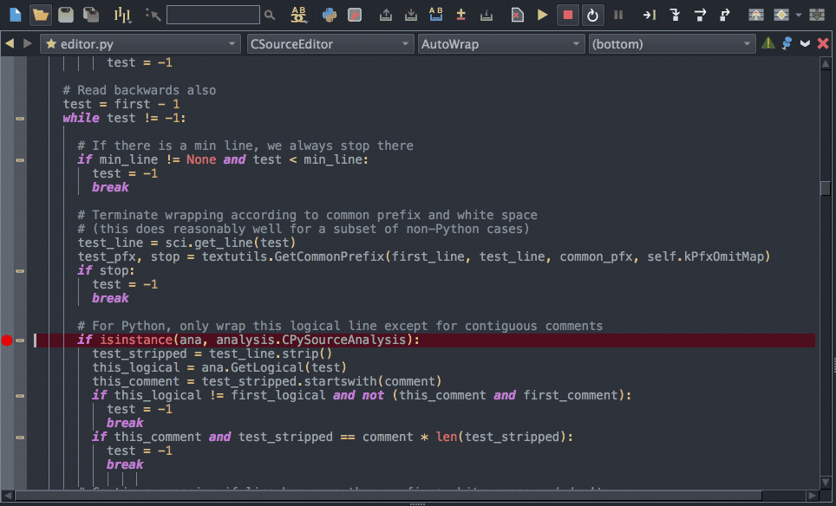This screenshot has height=506, width=836.
Task: Click the step-over debugger icon
Action: point(700,15)
